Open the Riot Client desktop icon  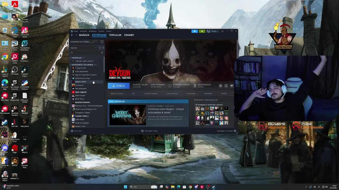pos(5,97)
